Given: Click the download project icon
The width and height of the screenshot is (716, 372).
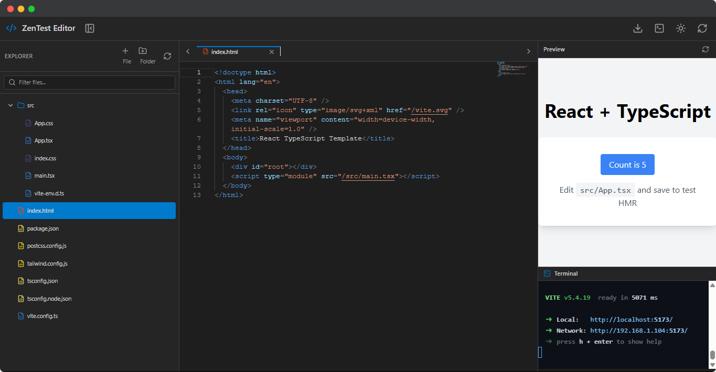Looking at the screenshot, I should [638, 28].
